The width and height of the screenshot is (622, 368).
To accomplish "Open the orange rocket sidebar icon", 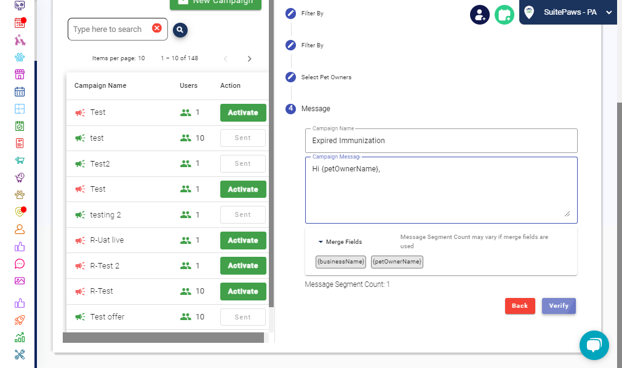I will click(20, 320).
